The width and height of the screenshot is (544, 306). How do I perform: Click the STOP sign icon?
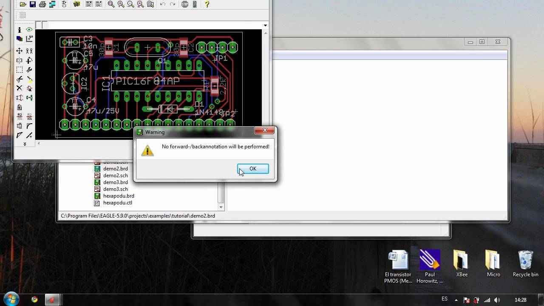185,4
